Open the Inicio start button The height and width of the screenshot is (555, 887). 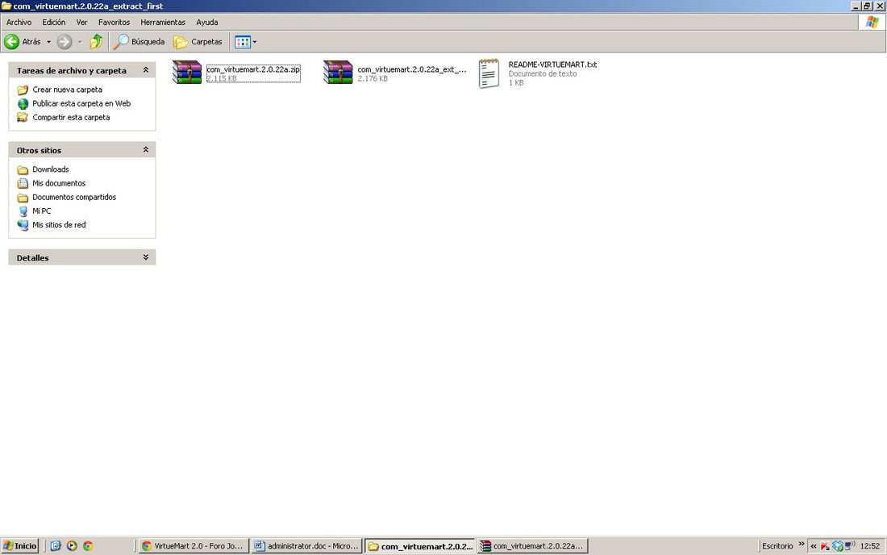(x=20, y=546)
